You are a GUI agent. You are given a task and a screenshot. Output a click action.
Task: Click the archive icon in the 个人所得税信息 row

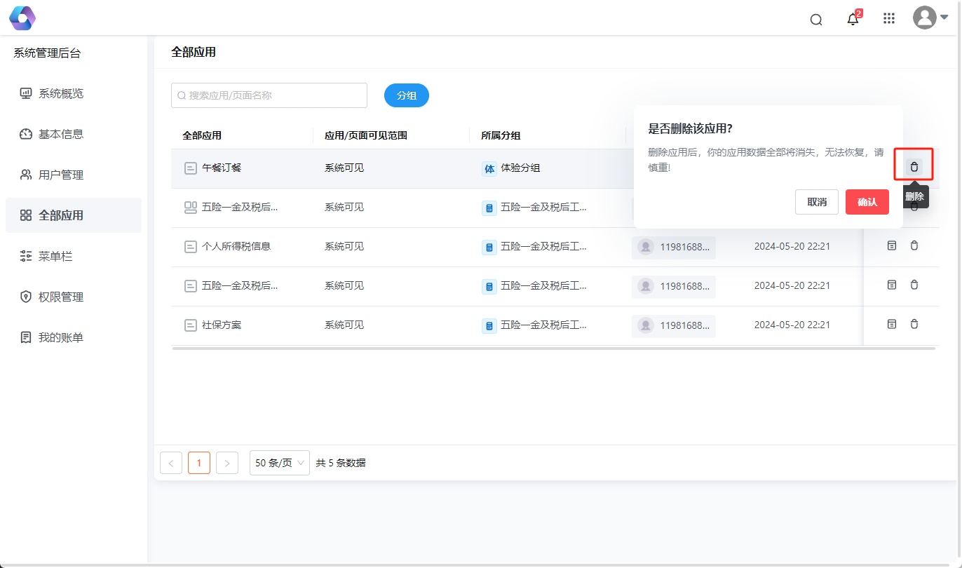tap(892, 245)
